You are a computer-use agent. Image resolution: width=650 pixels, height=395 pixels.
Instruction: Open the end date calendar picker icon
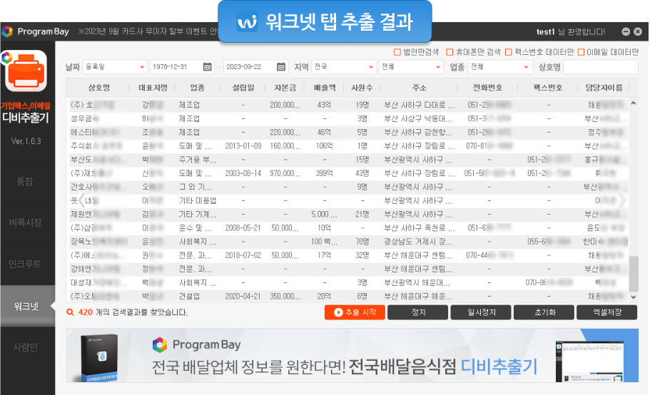(280, 66)
